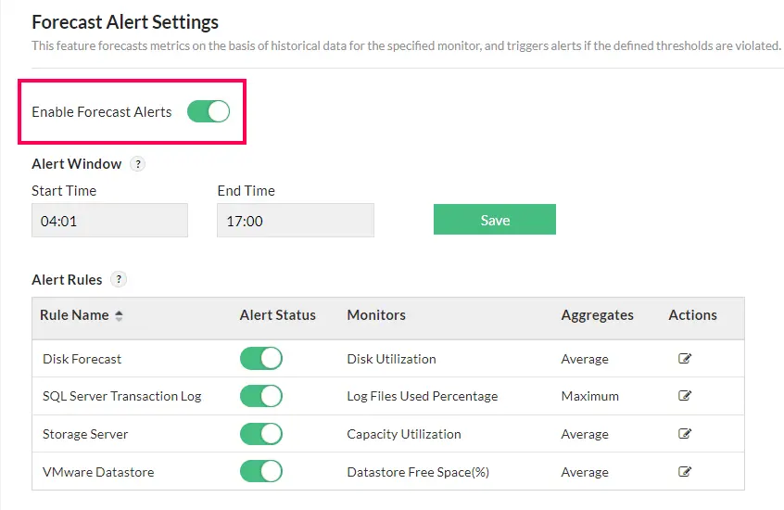Switch off Storage Server alert status
Viewport: 784px width, 510px height.
click(261, 434)
